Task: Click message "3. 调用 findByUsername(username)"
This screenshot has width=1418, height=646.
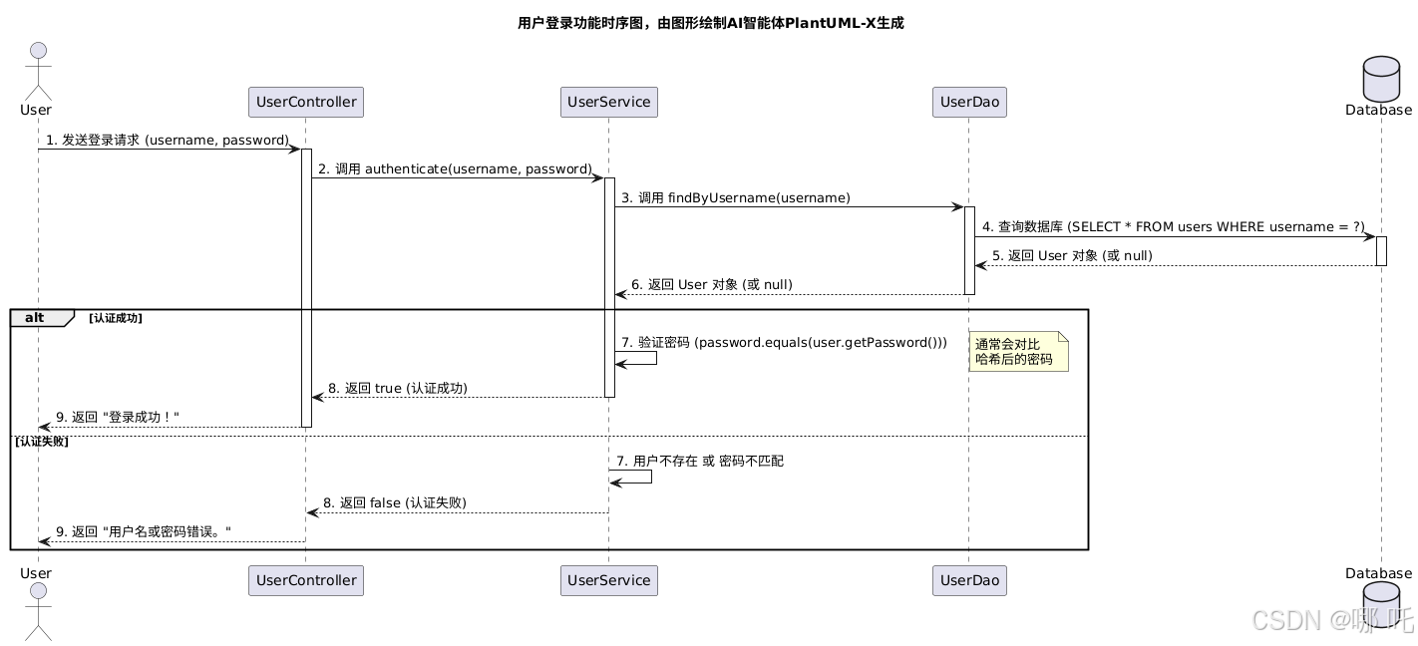Action: 735,198
